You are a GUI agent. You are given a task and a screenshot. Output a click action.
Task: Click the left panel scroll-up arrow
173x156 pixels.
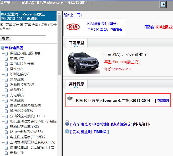pyautogui.click(x=59, y=13)
